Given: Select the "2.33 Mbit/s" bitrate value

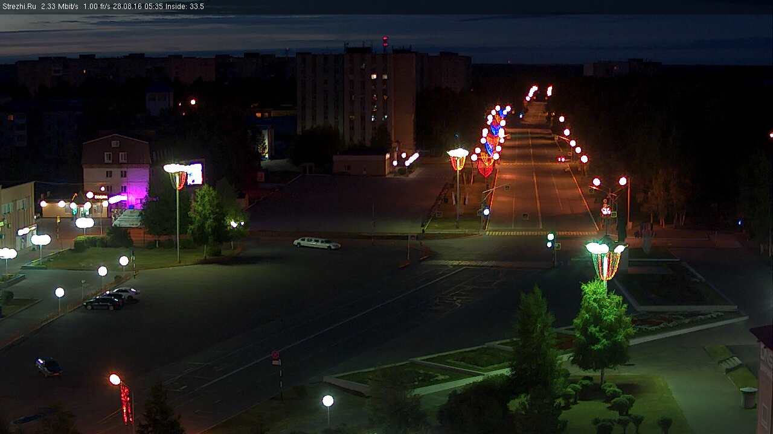Looking at the screenshot, I should (x=60, y=7).
